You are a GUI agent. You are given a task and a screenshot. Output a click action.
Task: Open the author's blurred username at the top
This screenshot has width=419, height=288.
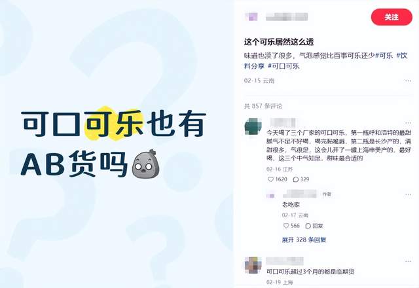coord(287,17)
